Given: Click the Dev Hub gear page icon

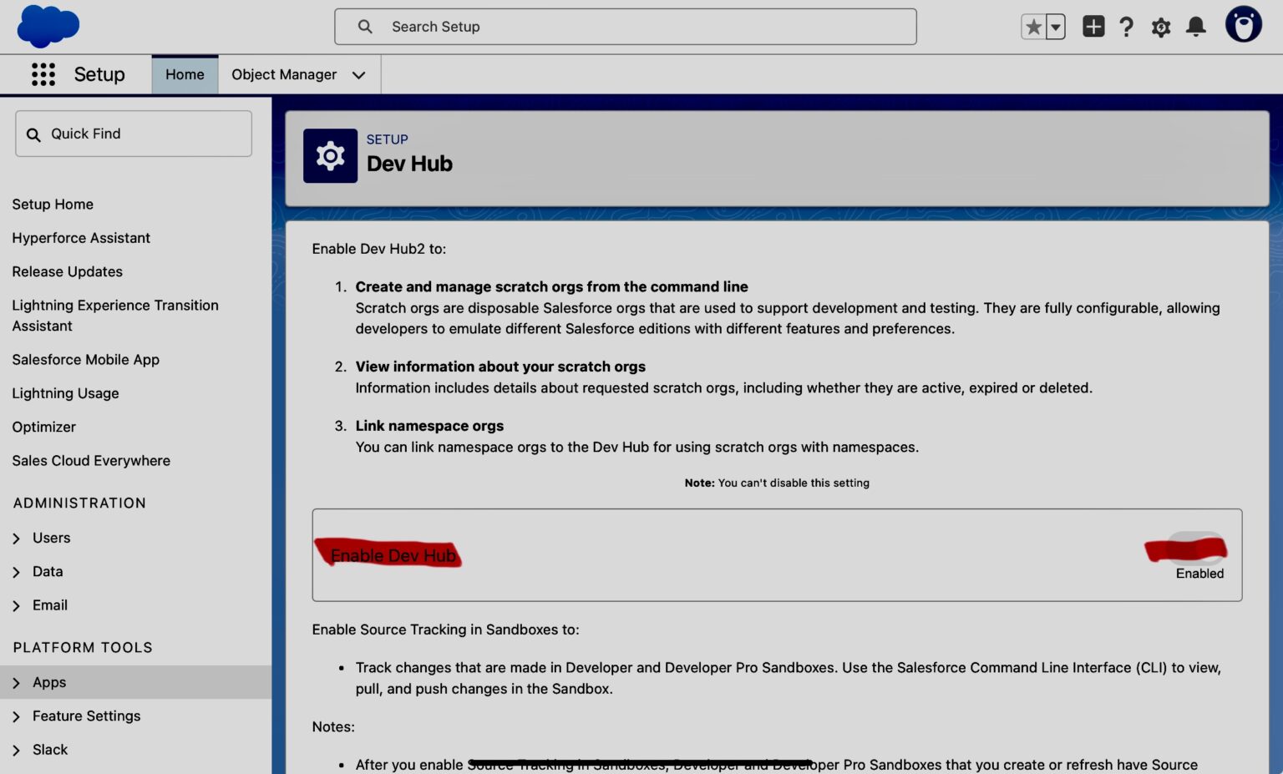Looking at the screenshot, I should 330,155.
